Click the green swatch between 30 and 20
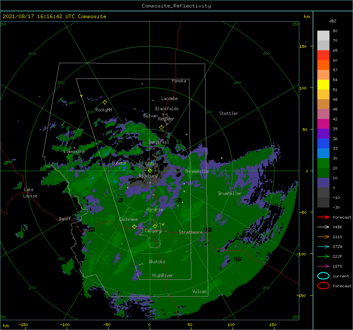The width and height of the screenshot is (353, 330). pos(323,163)
